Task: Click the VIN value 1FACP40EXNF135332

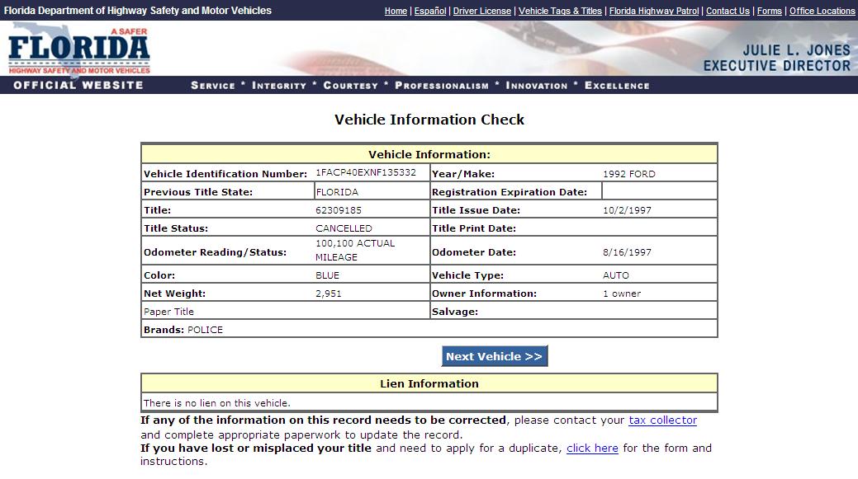Action: (x=366, y=173)
